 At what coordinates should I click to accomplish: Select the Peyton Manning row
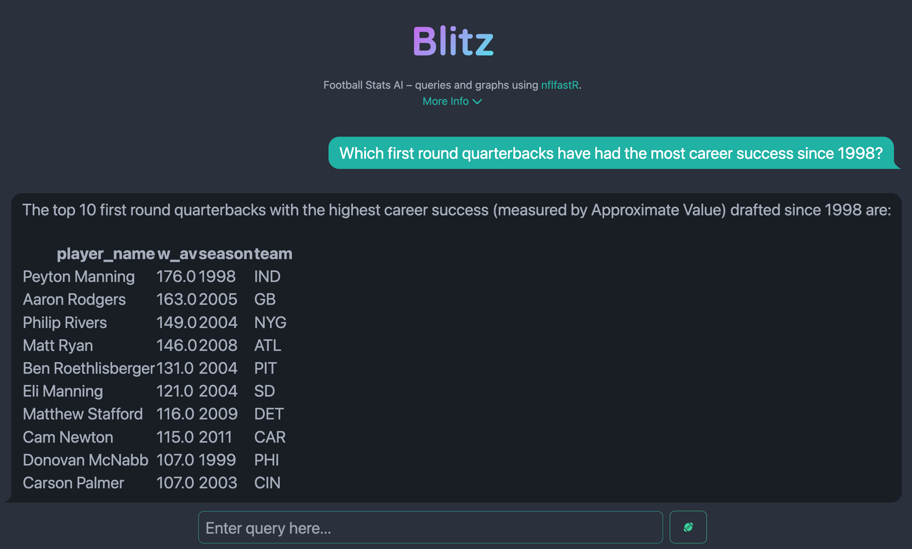pyautogui.click(x=152, y=277)
